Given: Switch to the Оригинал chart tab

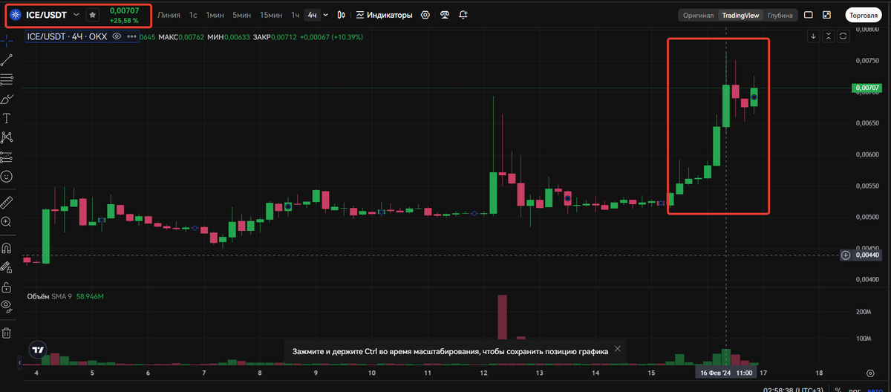Looking at the screenshot, I should pyautogui.click(x=699, y=15).
